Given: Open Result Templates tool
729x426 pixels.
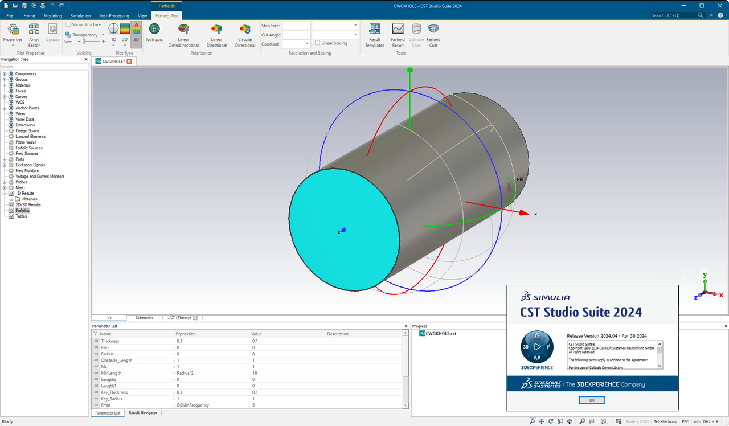Looking at the screenshot, I should [375, 33].
